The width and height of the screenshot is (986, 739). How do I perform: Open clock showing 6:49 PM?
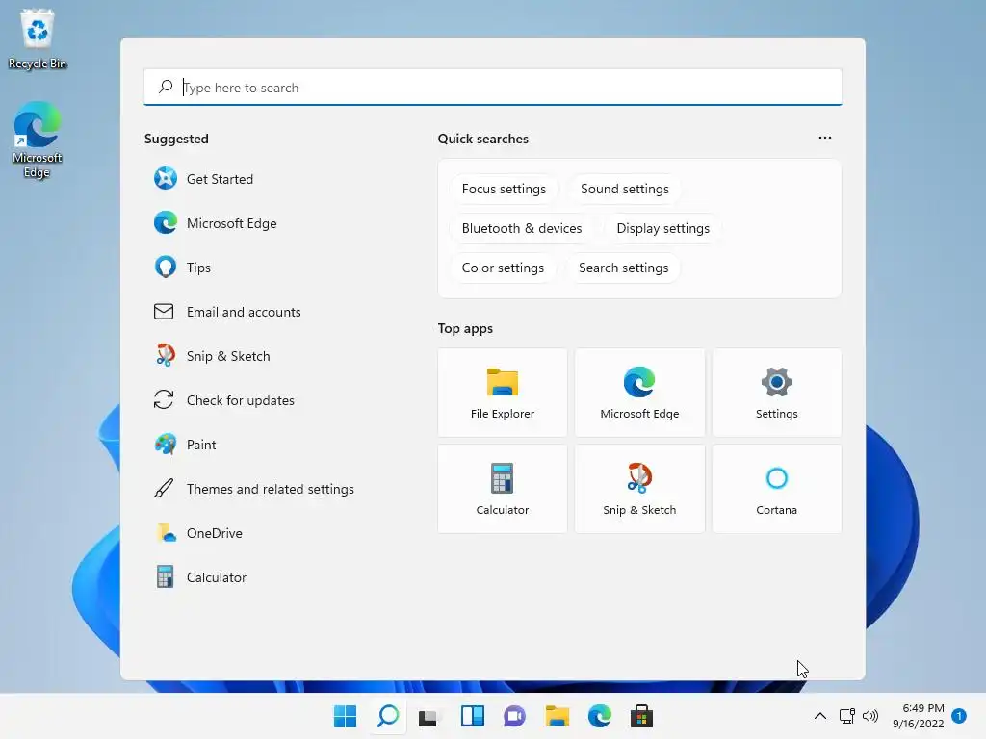point(918,716)
